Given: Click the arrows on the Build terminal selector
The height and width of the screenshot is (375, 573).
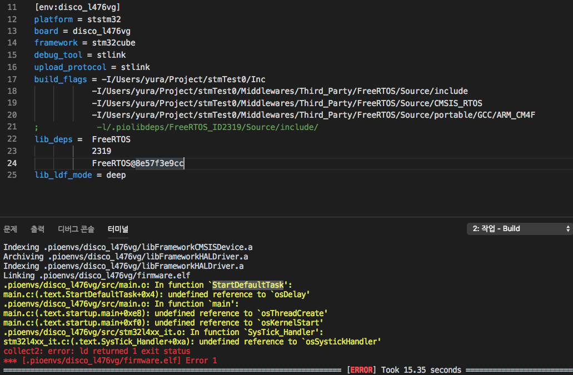Looking at the screenshot, I should [x=567, y=228].
